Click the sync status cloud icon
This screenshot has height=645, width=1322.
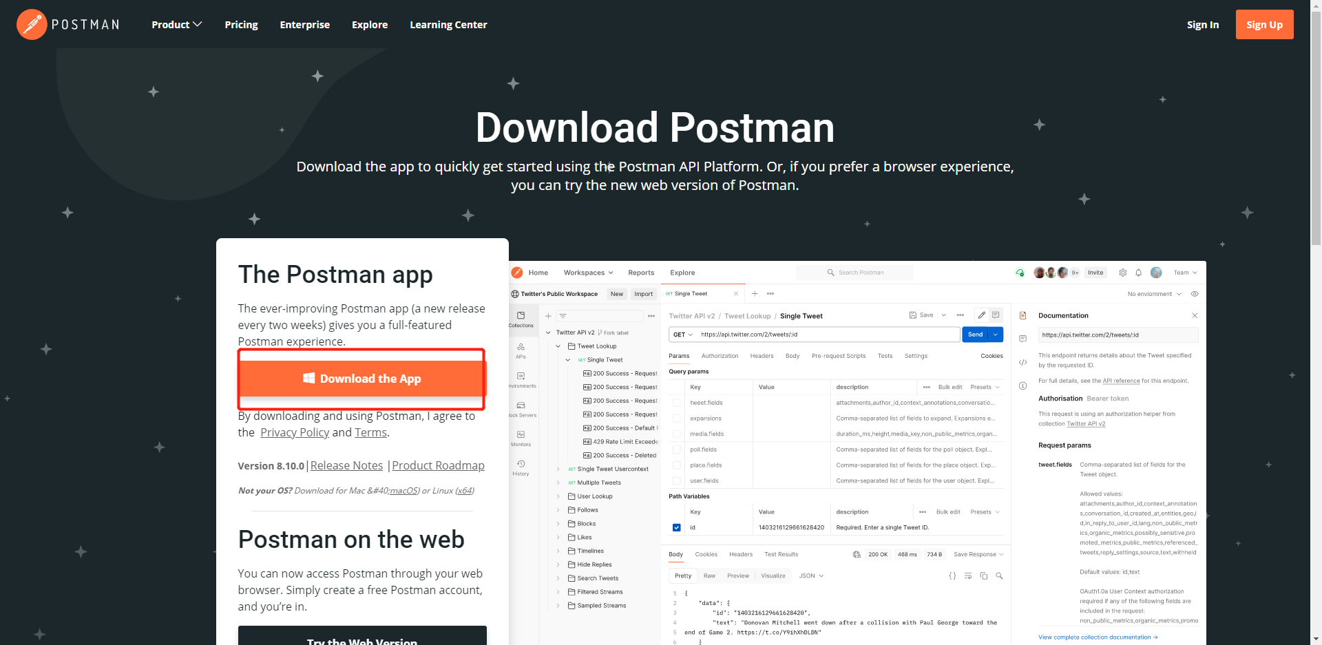pos(1020,273)
